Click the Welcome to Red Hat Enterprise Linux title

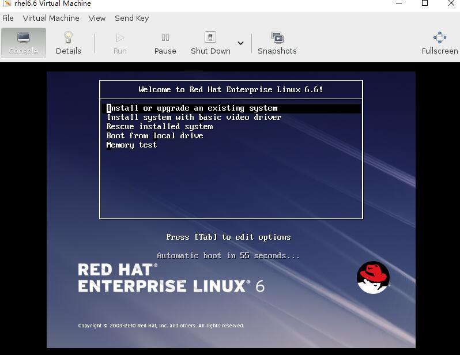coord(231,89)
